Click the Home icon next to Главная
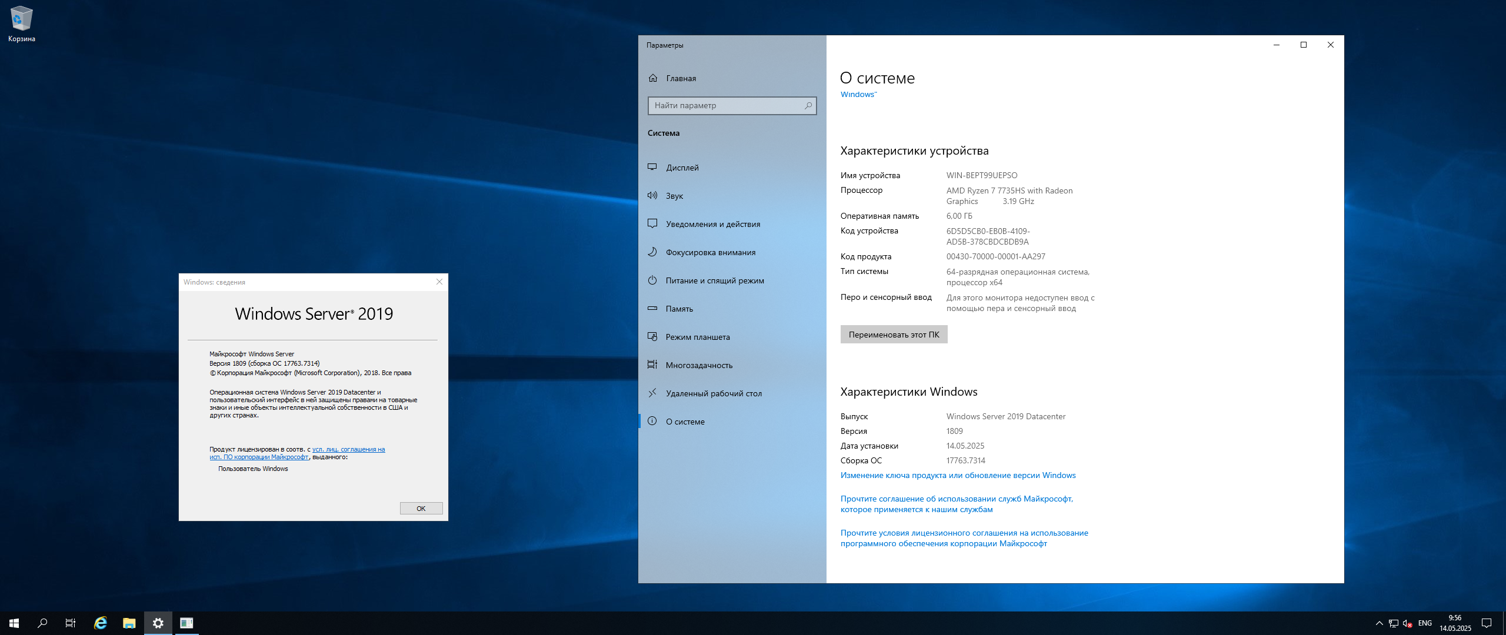Screen dimensions: 1506x635 point(653,78)
